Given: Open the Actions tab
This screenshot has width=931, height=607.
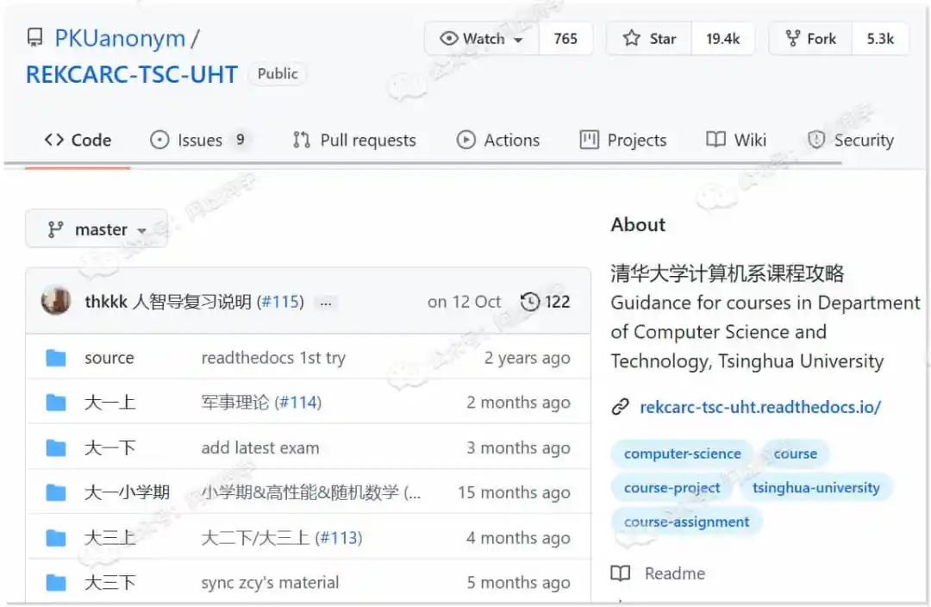Looking at the screenshot, I should coord(498,141).
